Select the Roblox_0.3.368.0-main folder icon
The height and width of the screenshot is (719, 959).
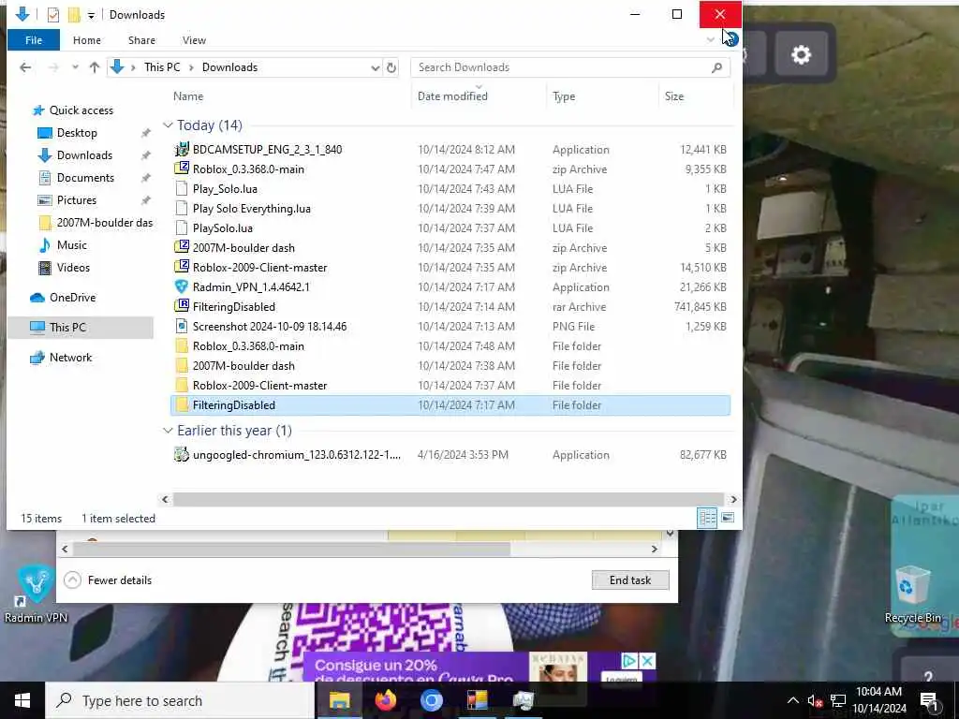click(182, 346)
